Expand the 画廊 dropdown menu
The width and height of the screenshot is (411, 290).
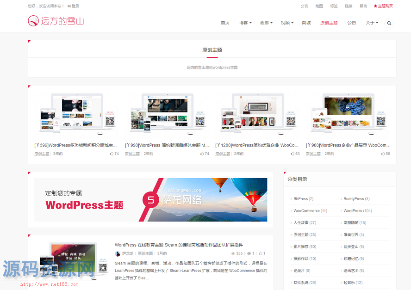pyautogui.click(x=266, y=23)
